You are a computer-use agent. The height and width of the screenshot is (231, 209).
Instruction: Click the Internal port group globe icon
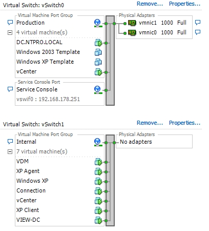(x=98, y=142)
